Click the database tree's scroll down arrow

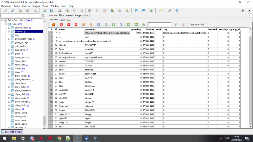[x=45, y=127]
